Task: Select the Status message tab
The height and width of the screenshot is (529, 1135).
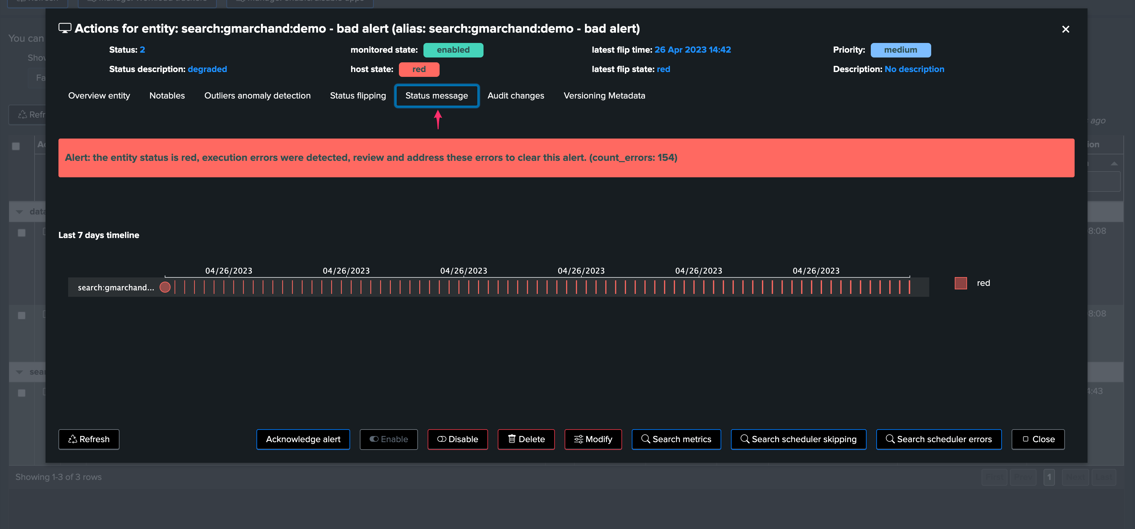Action: [x=437, y=96]
